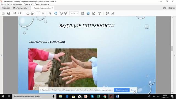Open the Файл menu
The image size is (176, 99).
3,4
